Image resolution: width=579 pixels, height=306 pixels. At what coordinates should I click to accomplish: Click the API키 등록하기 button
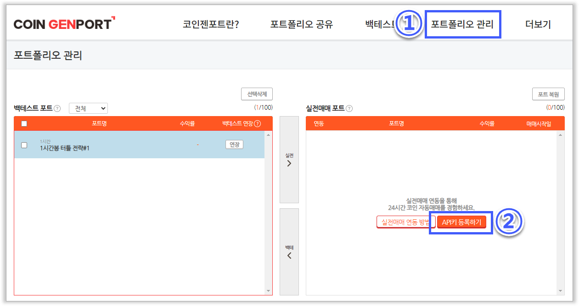[461, 222]
